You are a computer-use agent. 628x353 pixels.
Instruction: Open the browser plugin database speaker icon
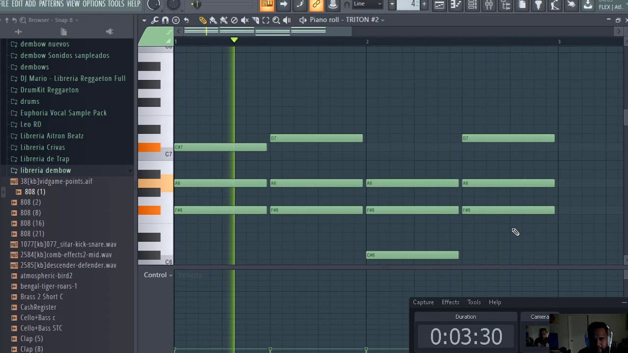[x=109, y=32]
